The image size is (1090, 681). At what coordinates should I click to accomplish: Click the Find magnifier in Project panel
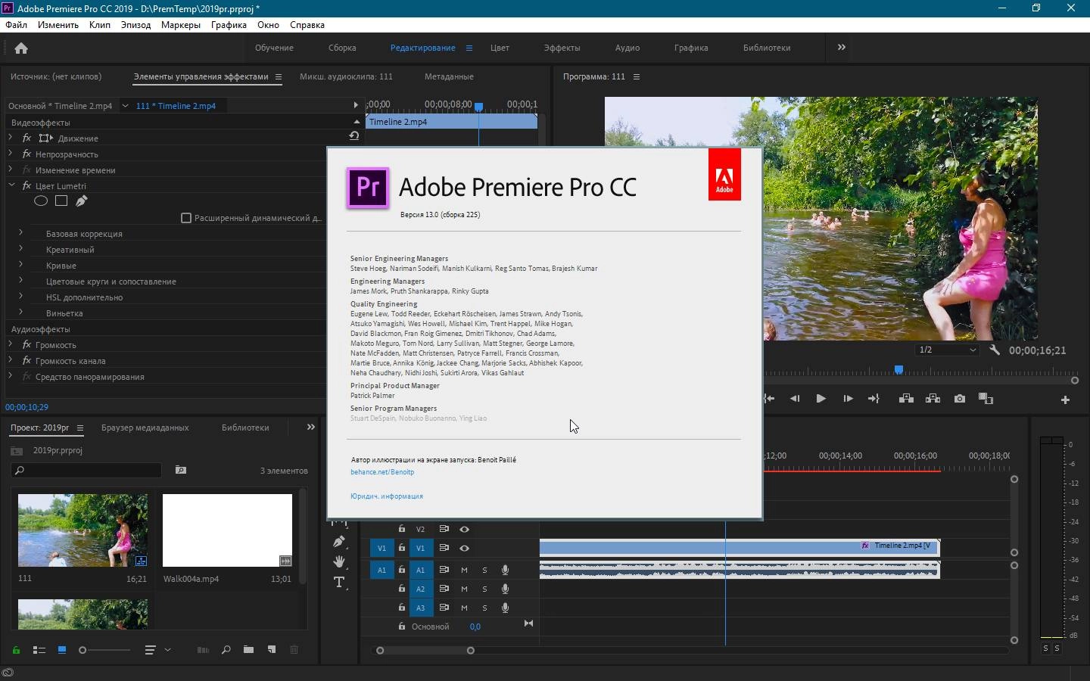[226, 650]
